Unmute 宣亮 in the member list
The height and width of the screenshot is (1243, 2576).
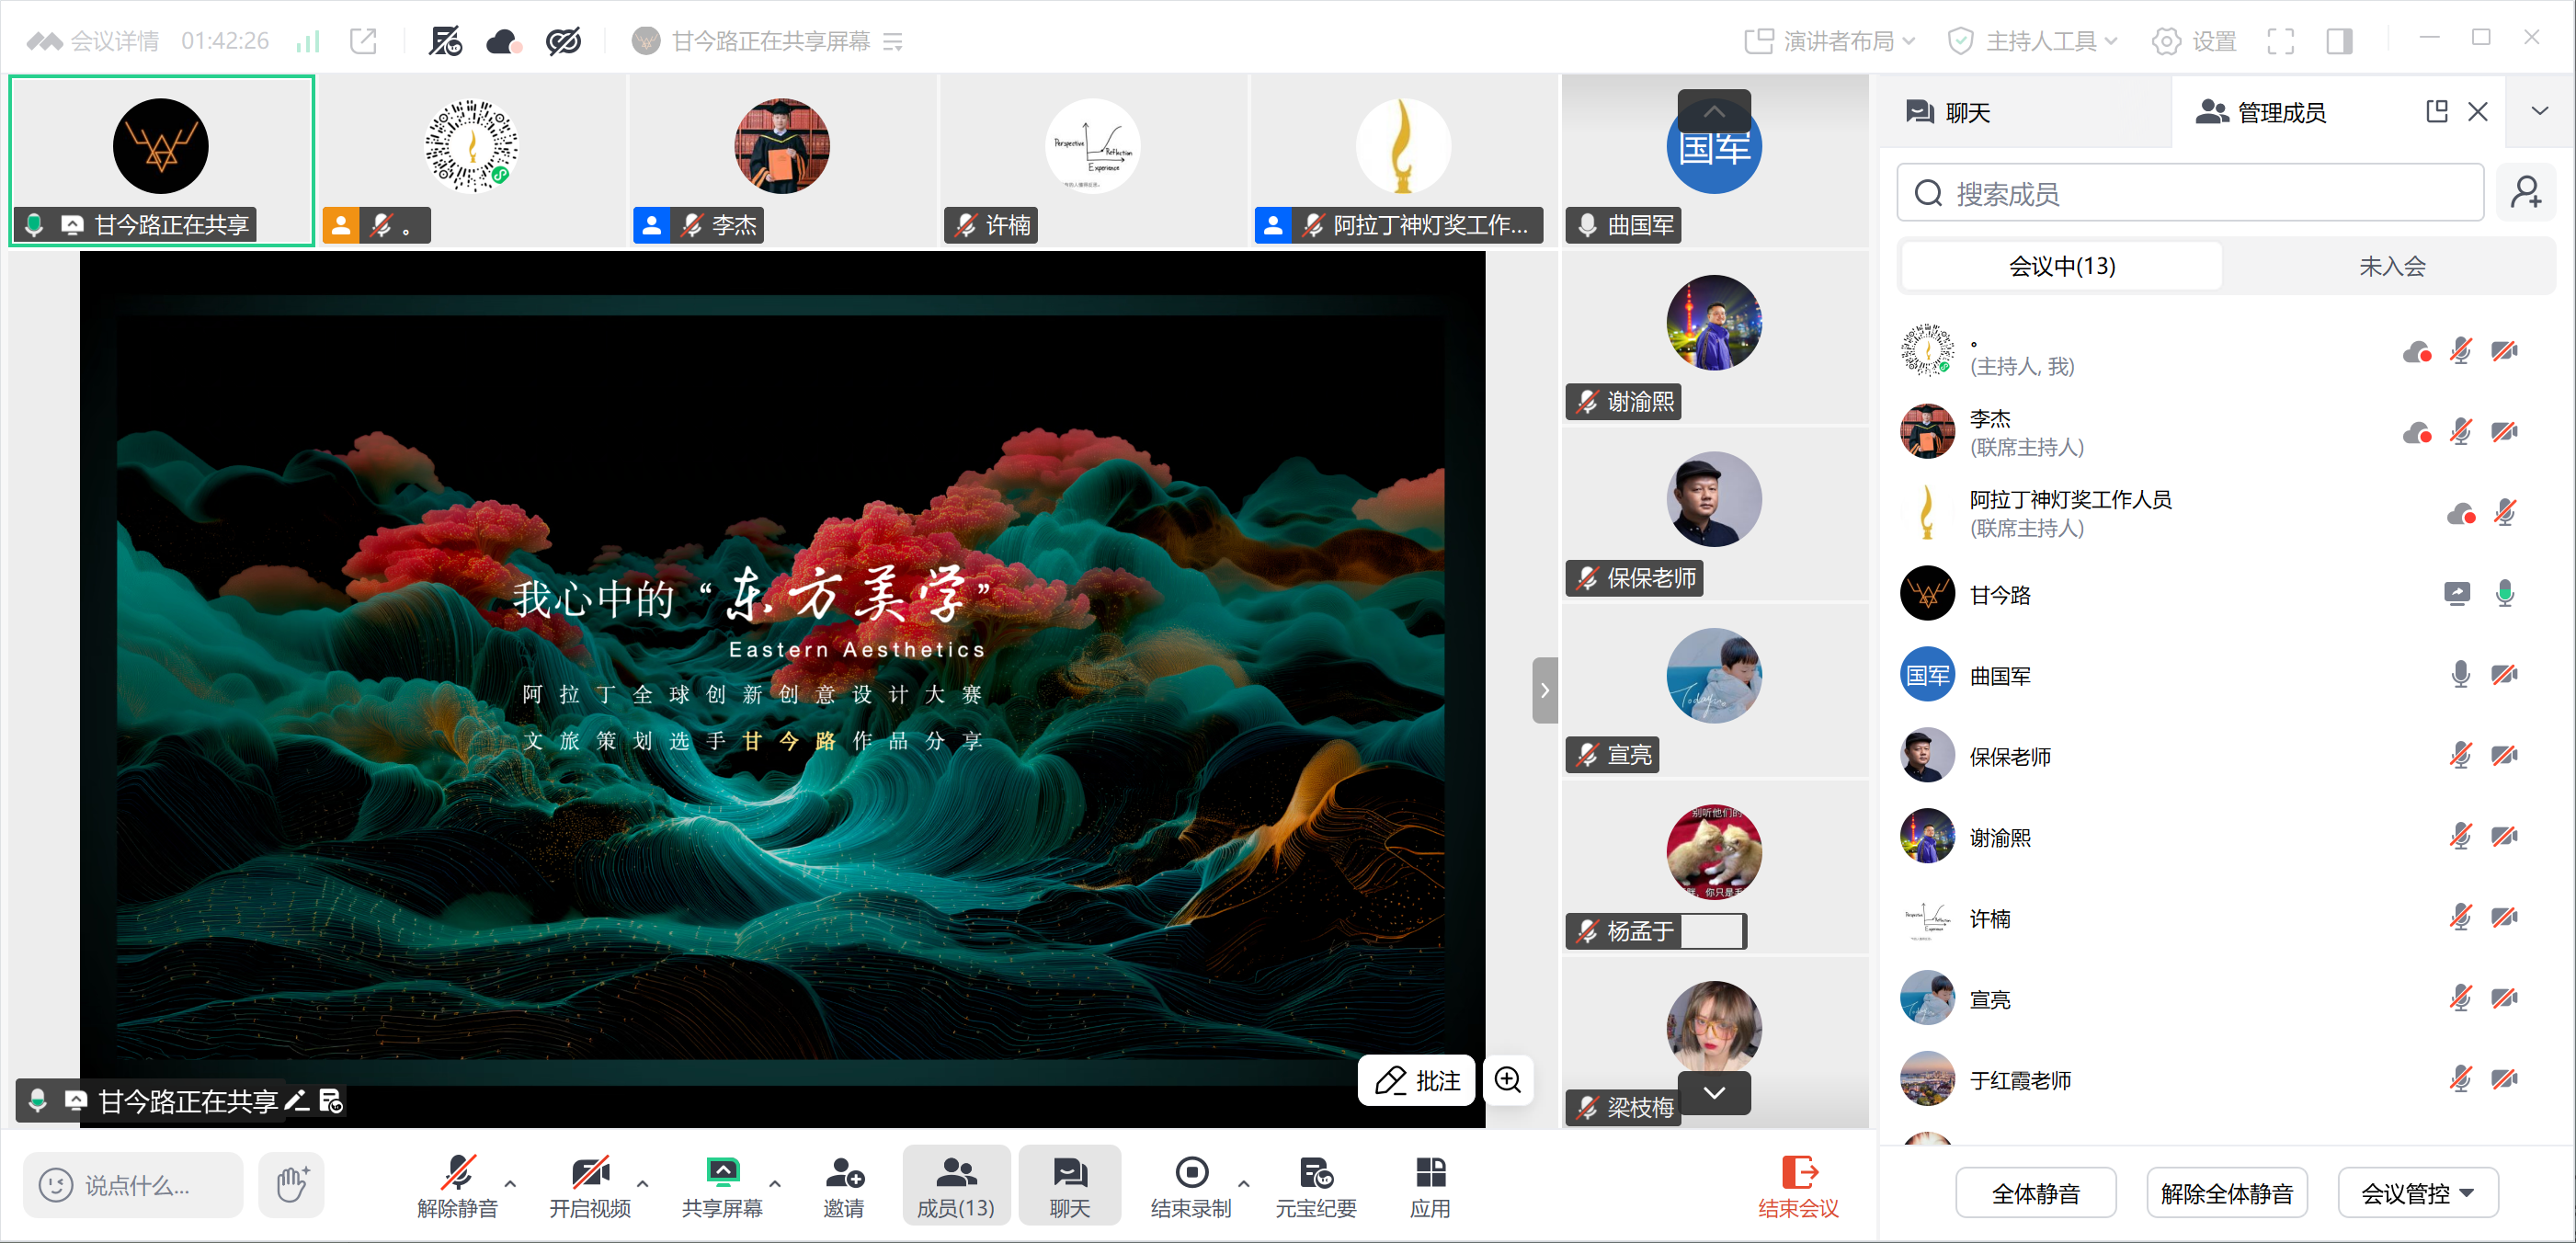pos(2461,999)
